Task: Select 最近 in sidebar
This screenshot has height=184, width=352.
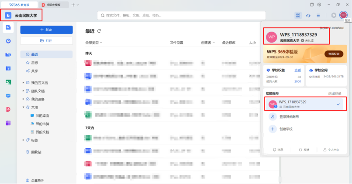Action: 46,54
